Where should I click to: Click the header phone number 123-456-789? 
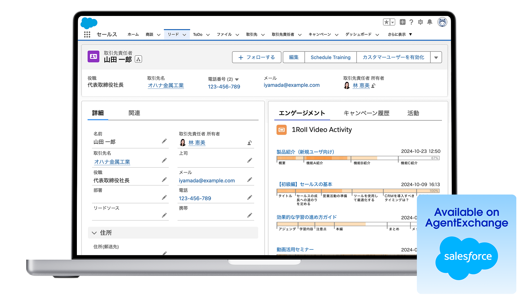point(224,87)
